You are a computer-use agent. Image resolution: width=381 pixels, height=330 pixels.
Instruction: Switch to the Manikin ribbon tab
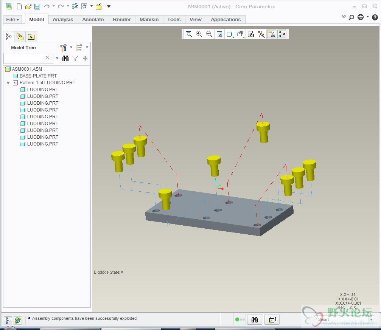pos(149,19)
